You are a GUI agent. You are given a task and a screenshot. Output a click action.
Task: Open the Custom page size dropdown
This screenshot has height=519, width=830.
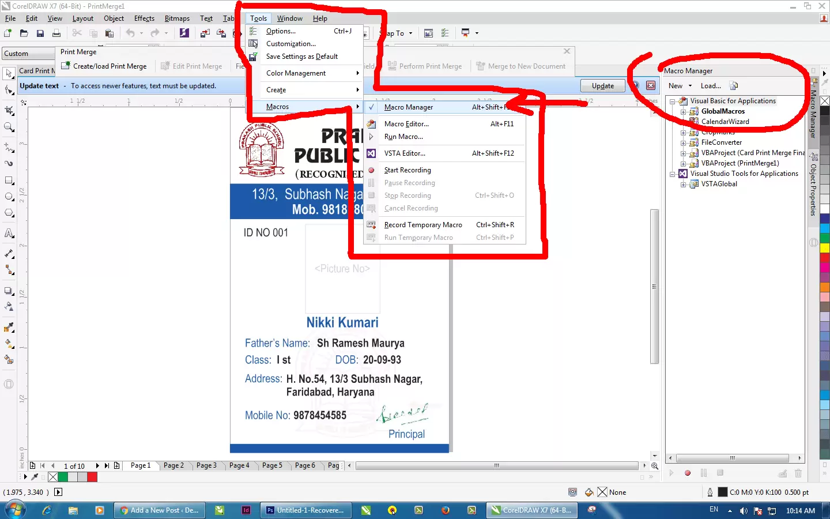(x=29, y=54)
